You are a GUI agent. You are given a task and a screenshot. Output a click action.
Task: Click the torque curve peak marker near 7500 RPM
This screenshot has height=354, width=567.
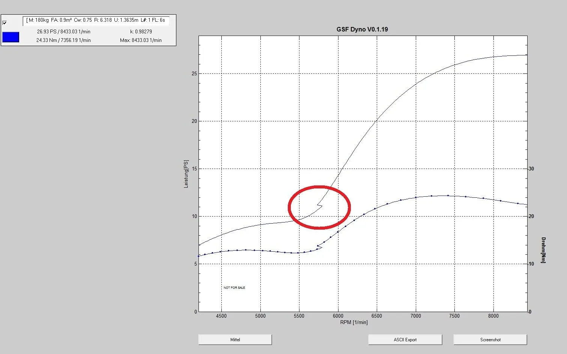coord(448,196)
